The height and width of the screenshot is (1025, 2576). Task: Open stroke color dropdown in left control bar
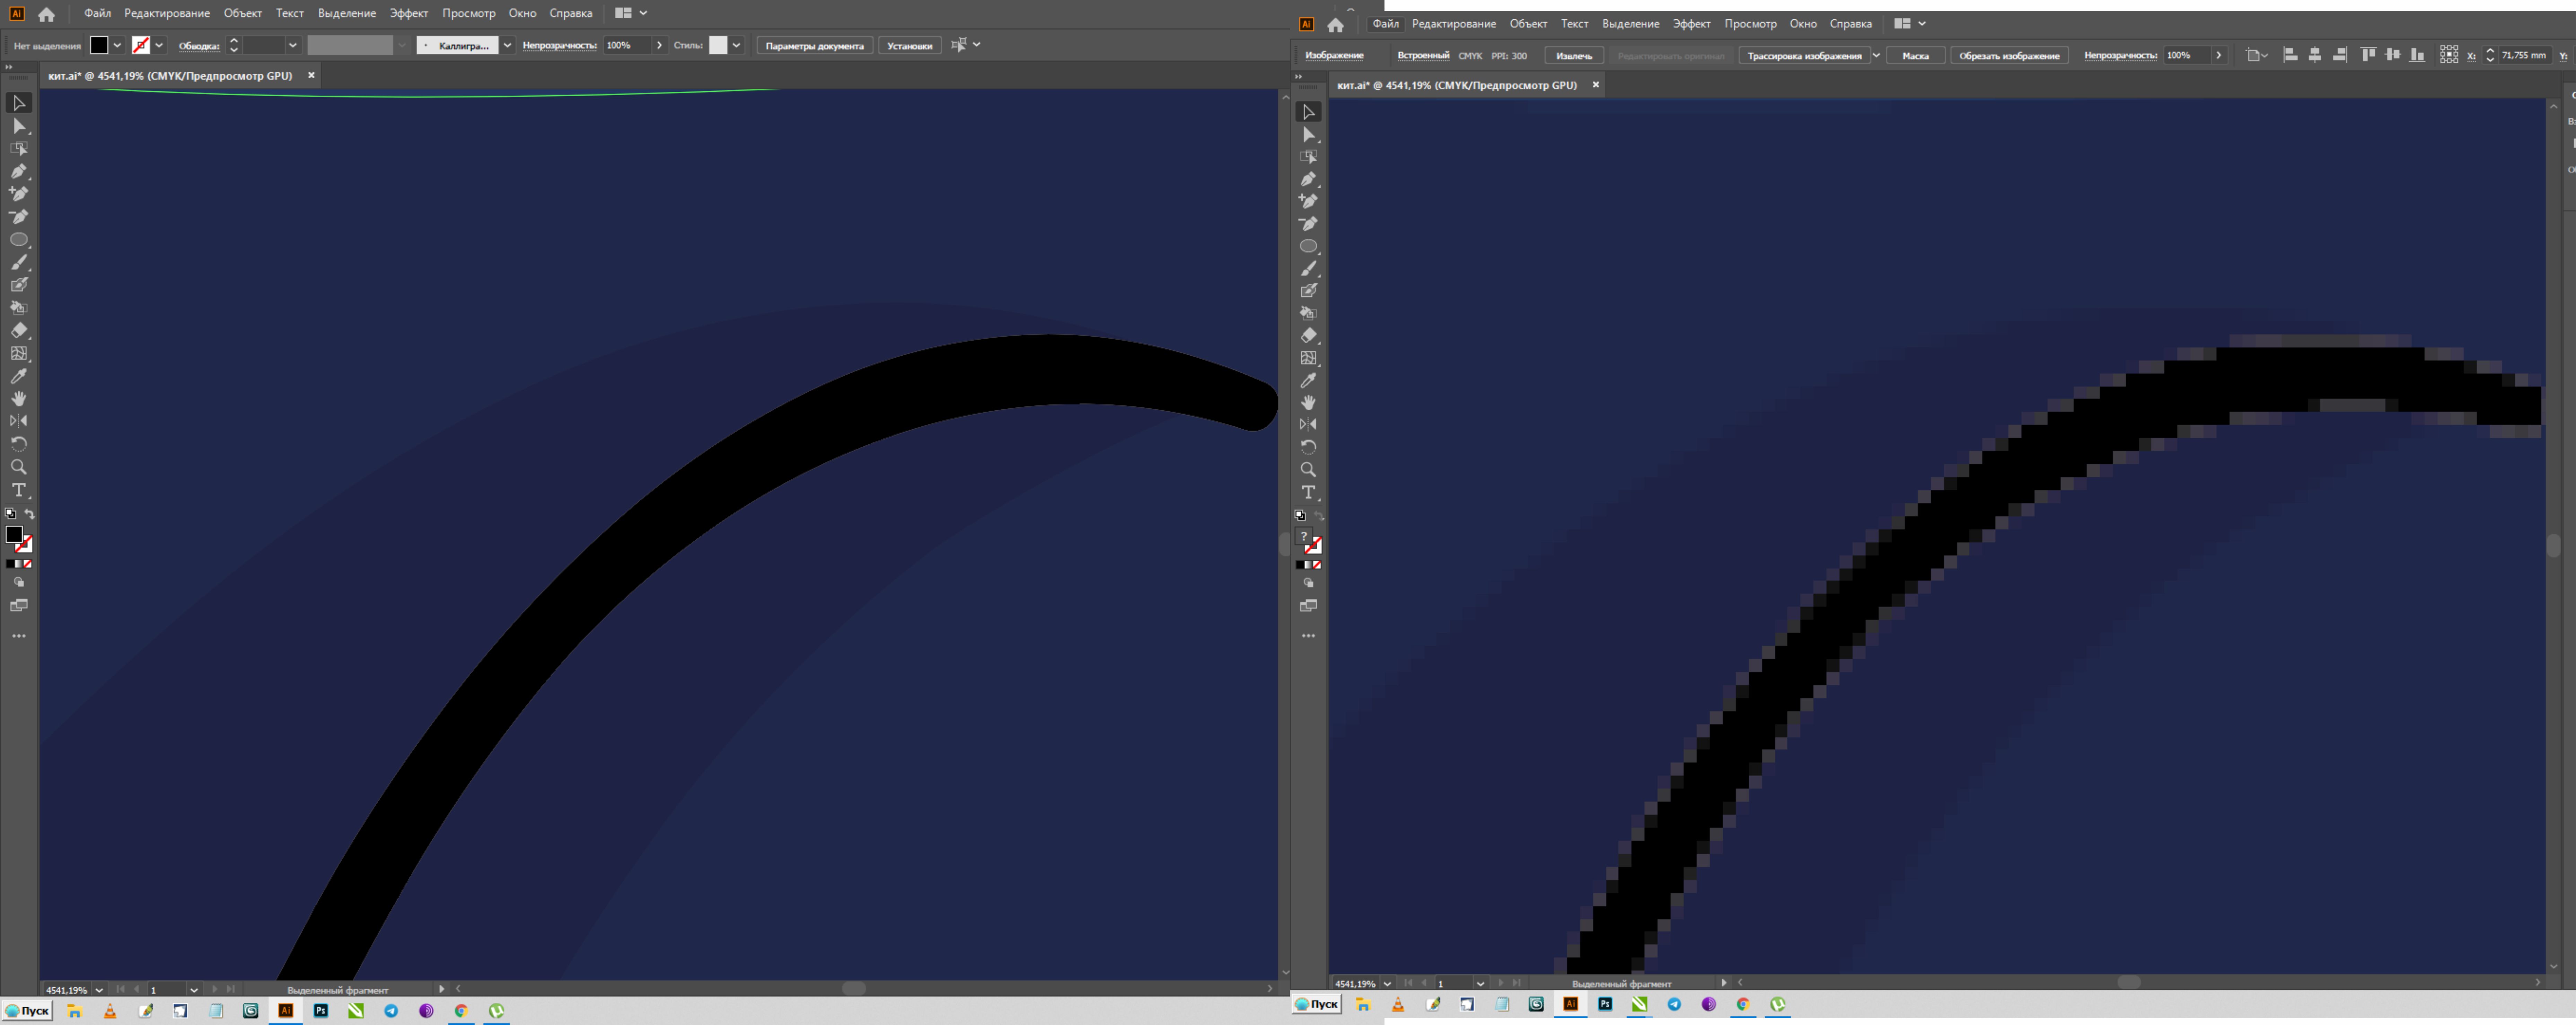click(159, 45)
